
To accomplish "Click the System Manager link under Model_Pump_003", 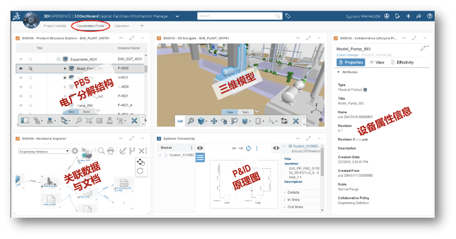I will 347,55.
